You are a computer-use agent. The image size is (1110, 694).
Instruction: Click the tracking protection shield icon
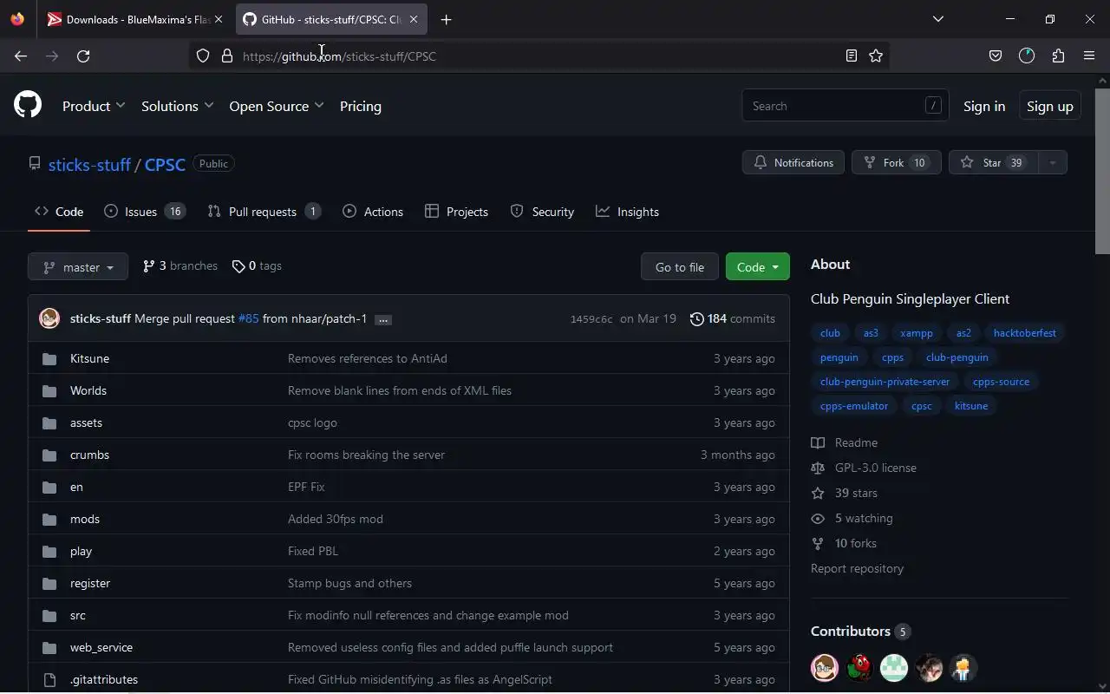[203, 56]
